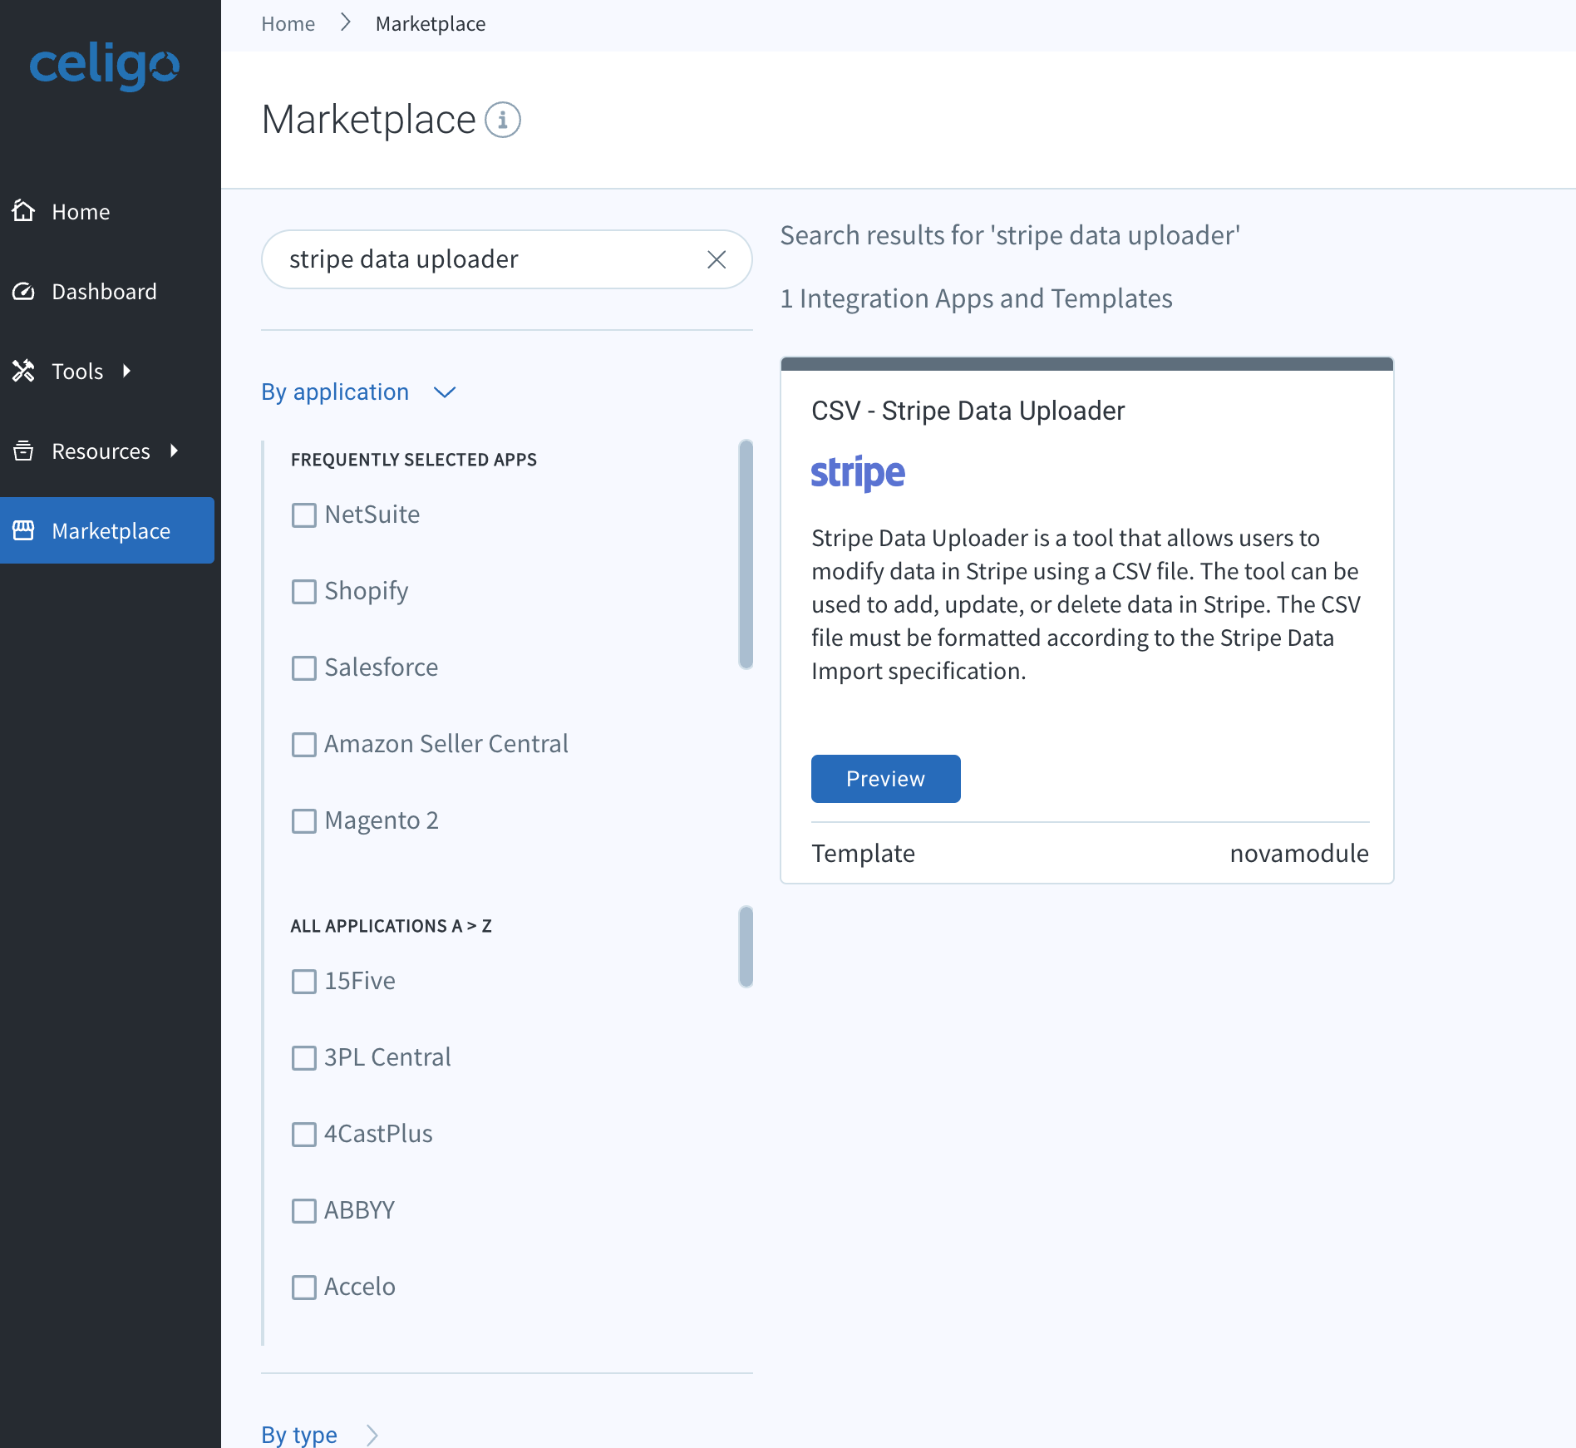The height and width of the screenshot is (1448, 1576).
Task: Check Amazon Seller Central filter
Action: coord(304,744)
